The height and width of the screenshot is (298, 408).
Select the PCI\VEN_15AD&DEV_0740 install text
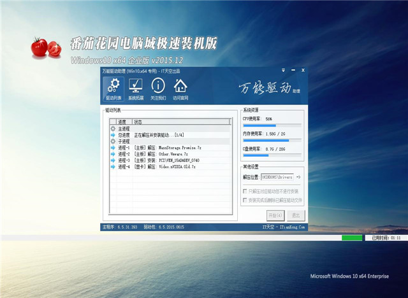(166, 160)
